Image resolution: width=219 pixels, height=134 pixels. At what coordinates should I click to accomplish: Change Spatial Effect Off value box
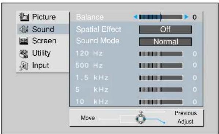pyautogui.click(x=166, y=29)
